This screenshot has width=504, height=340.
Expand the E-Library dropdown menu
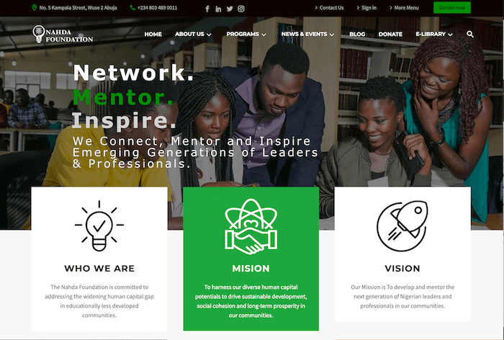(434, 34)
